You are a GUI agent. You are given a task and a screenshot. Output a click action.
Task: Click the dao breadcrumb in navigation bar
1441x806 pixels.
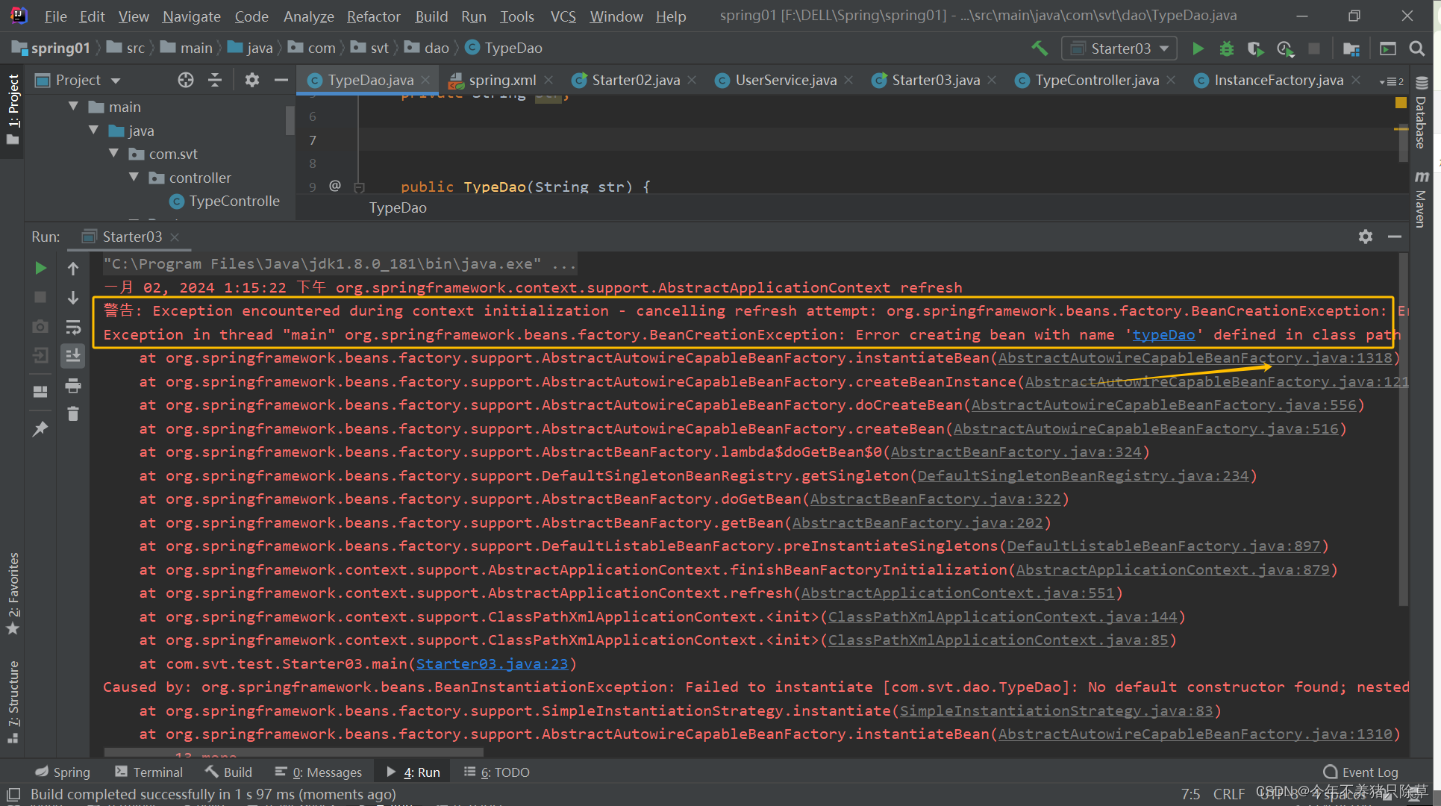coord(428,48)
